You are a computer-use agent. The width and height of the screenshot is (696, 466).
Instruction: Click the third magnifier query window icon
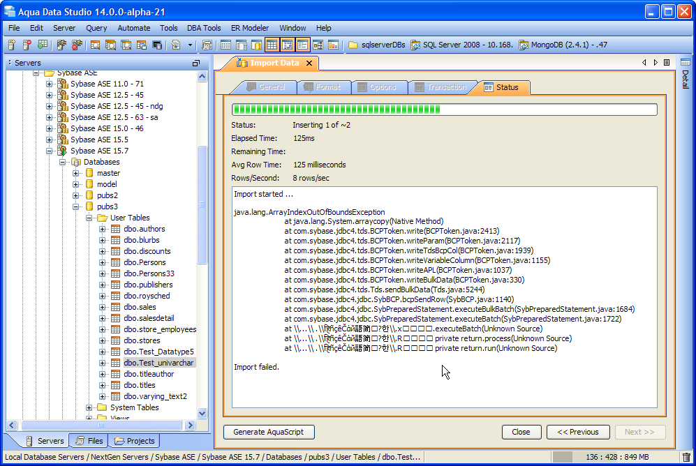point(126,45)
